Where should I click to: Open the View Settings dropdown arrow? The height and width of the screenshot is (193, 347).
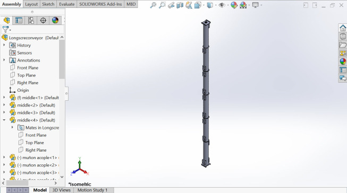pyautogui.click(x=261, y=5)
